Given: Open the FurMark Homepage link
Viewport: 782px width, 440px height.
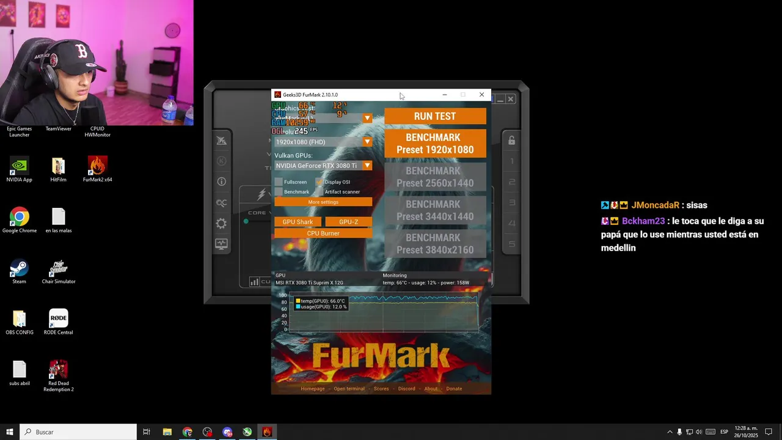Looking at the screenshot, I should (313, 389).
